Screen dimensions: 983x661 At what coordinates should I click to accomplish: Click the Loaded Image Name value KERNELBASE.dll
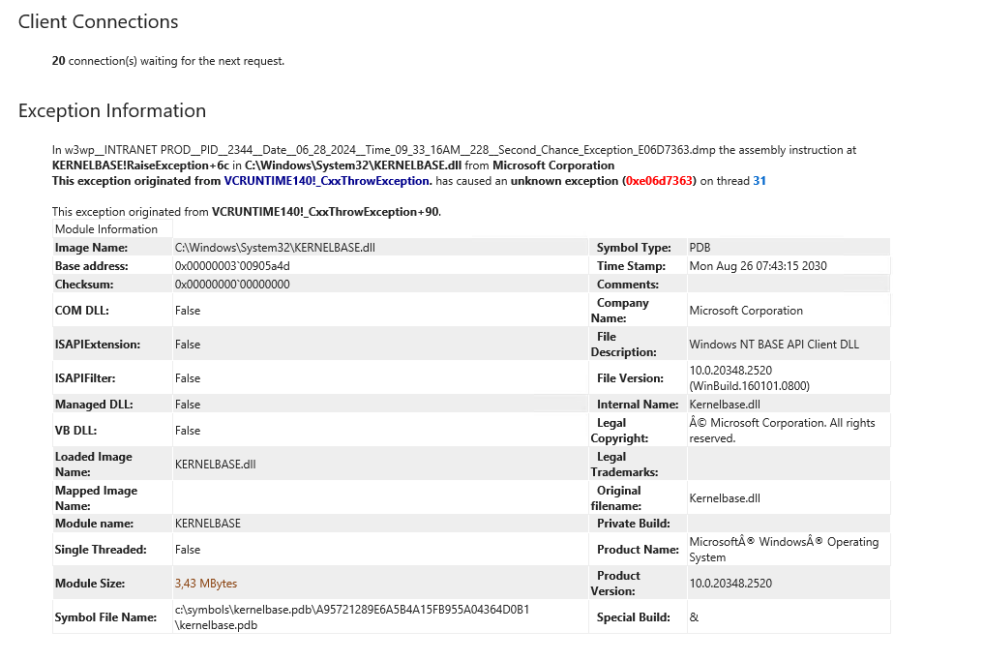tap(215, 465)
